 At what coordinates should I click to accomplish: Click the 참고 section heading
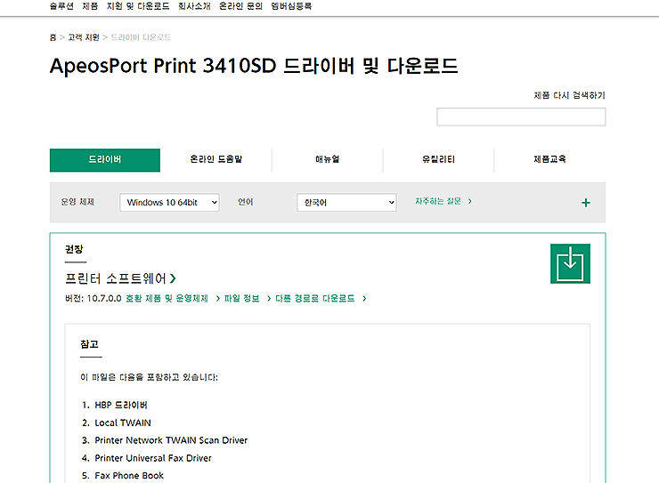[89, 344]
